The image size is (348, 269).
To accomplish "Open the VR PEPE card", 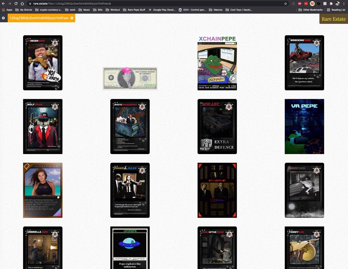I will (304, 127).
